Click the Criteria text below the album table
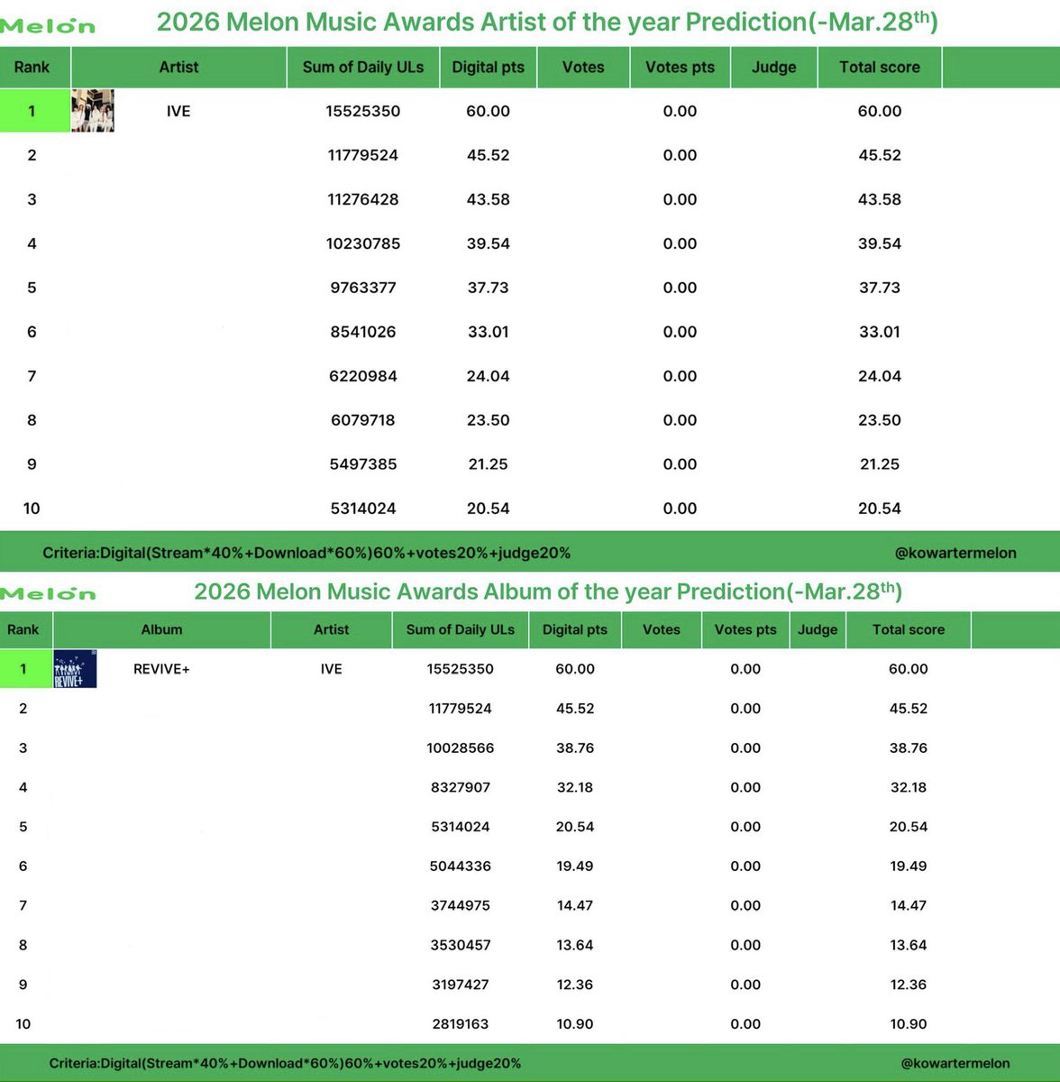1060x1082 pixels. (285, 1063)
